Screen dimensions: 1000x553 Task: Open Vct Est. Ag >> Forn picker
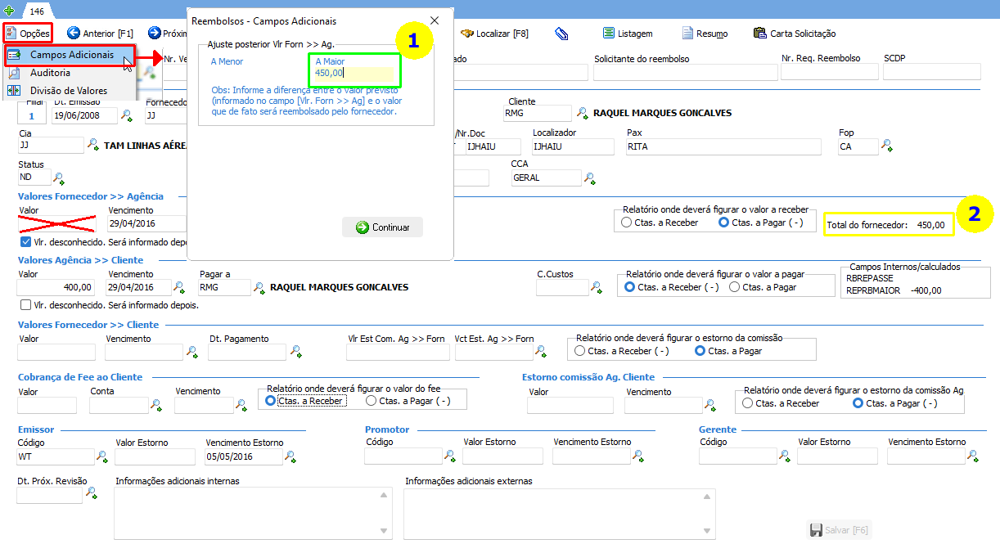[540, 352]
